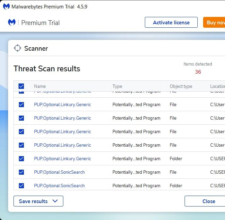Uncheck the PUP.Optional.SonicSearch File row checkbox
Viewport: 225px width, 220px height.
point(21,172)
